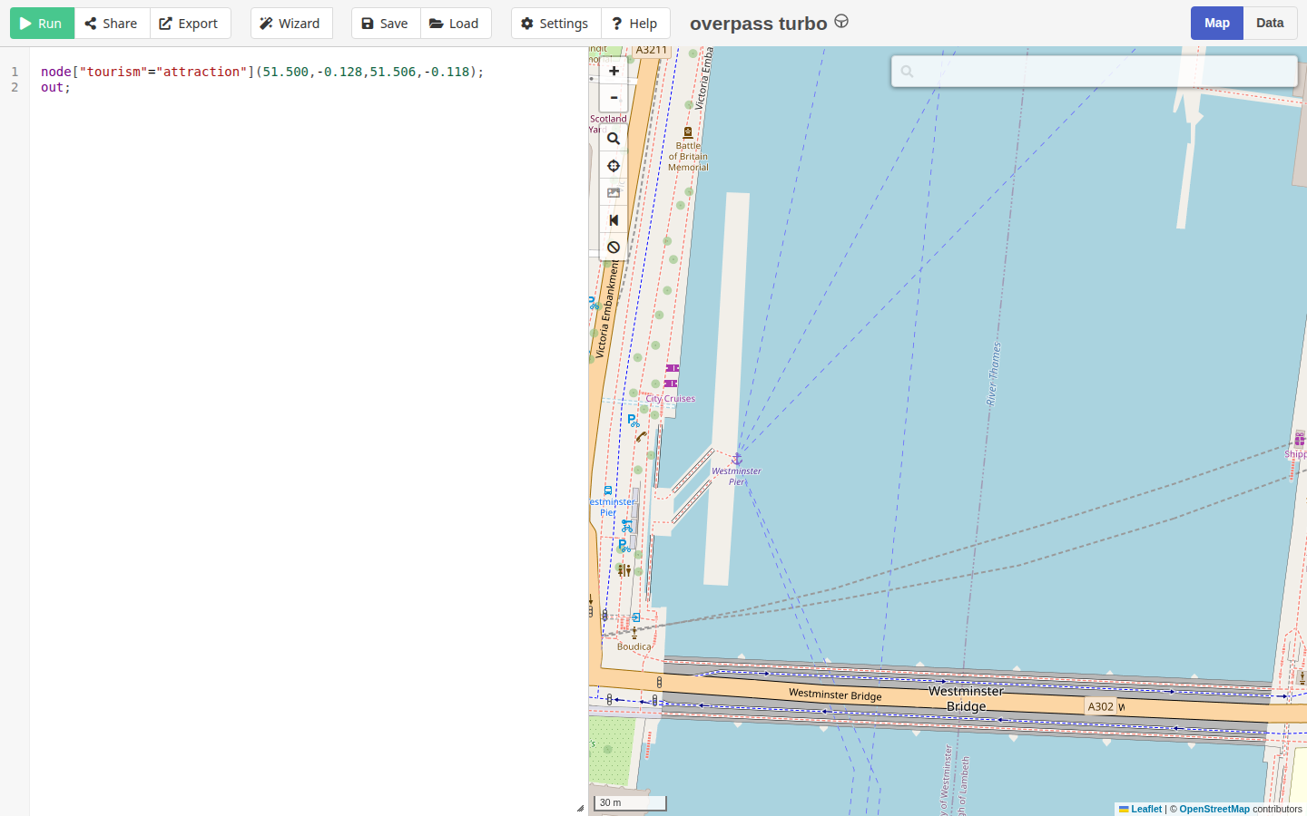
Task: Zoom in on the map
Action: [x=614, y=71]
